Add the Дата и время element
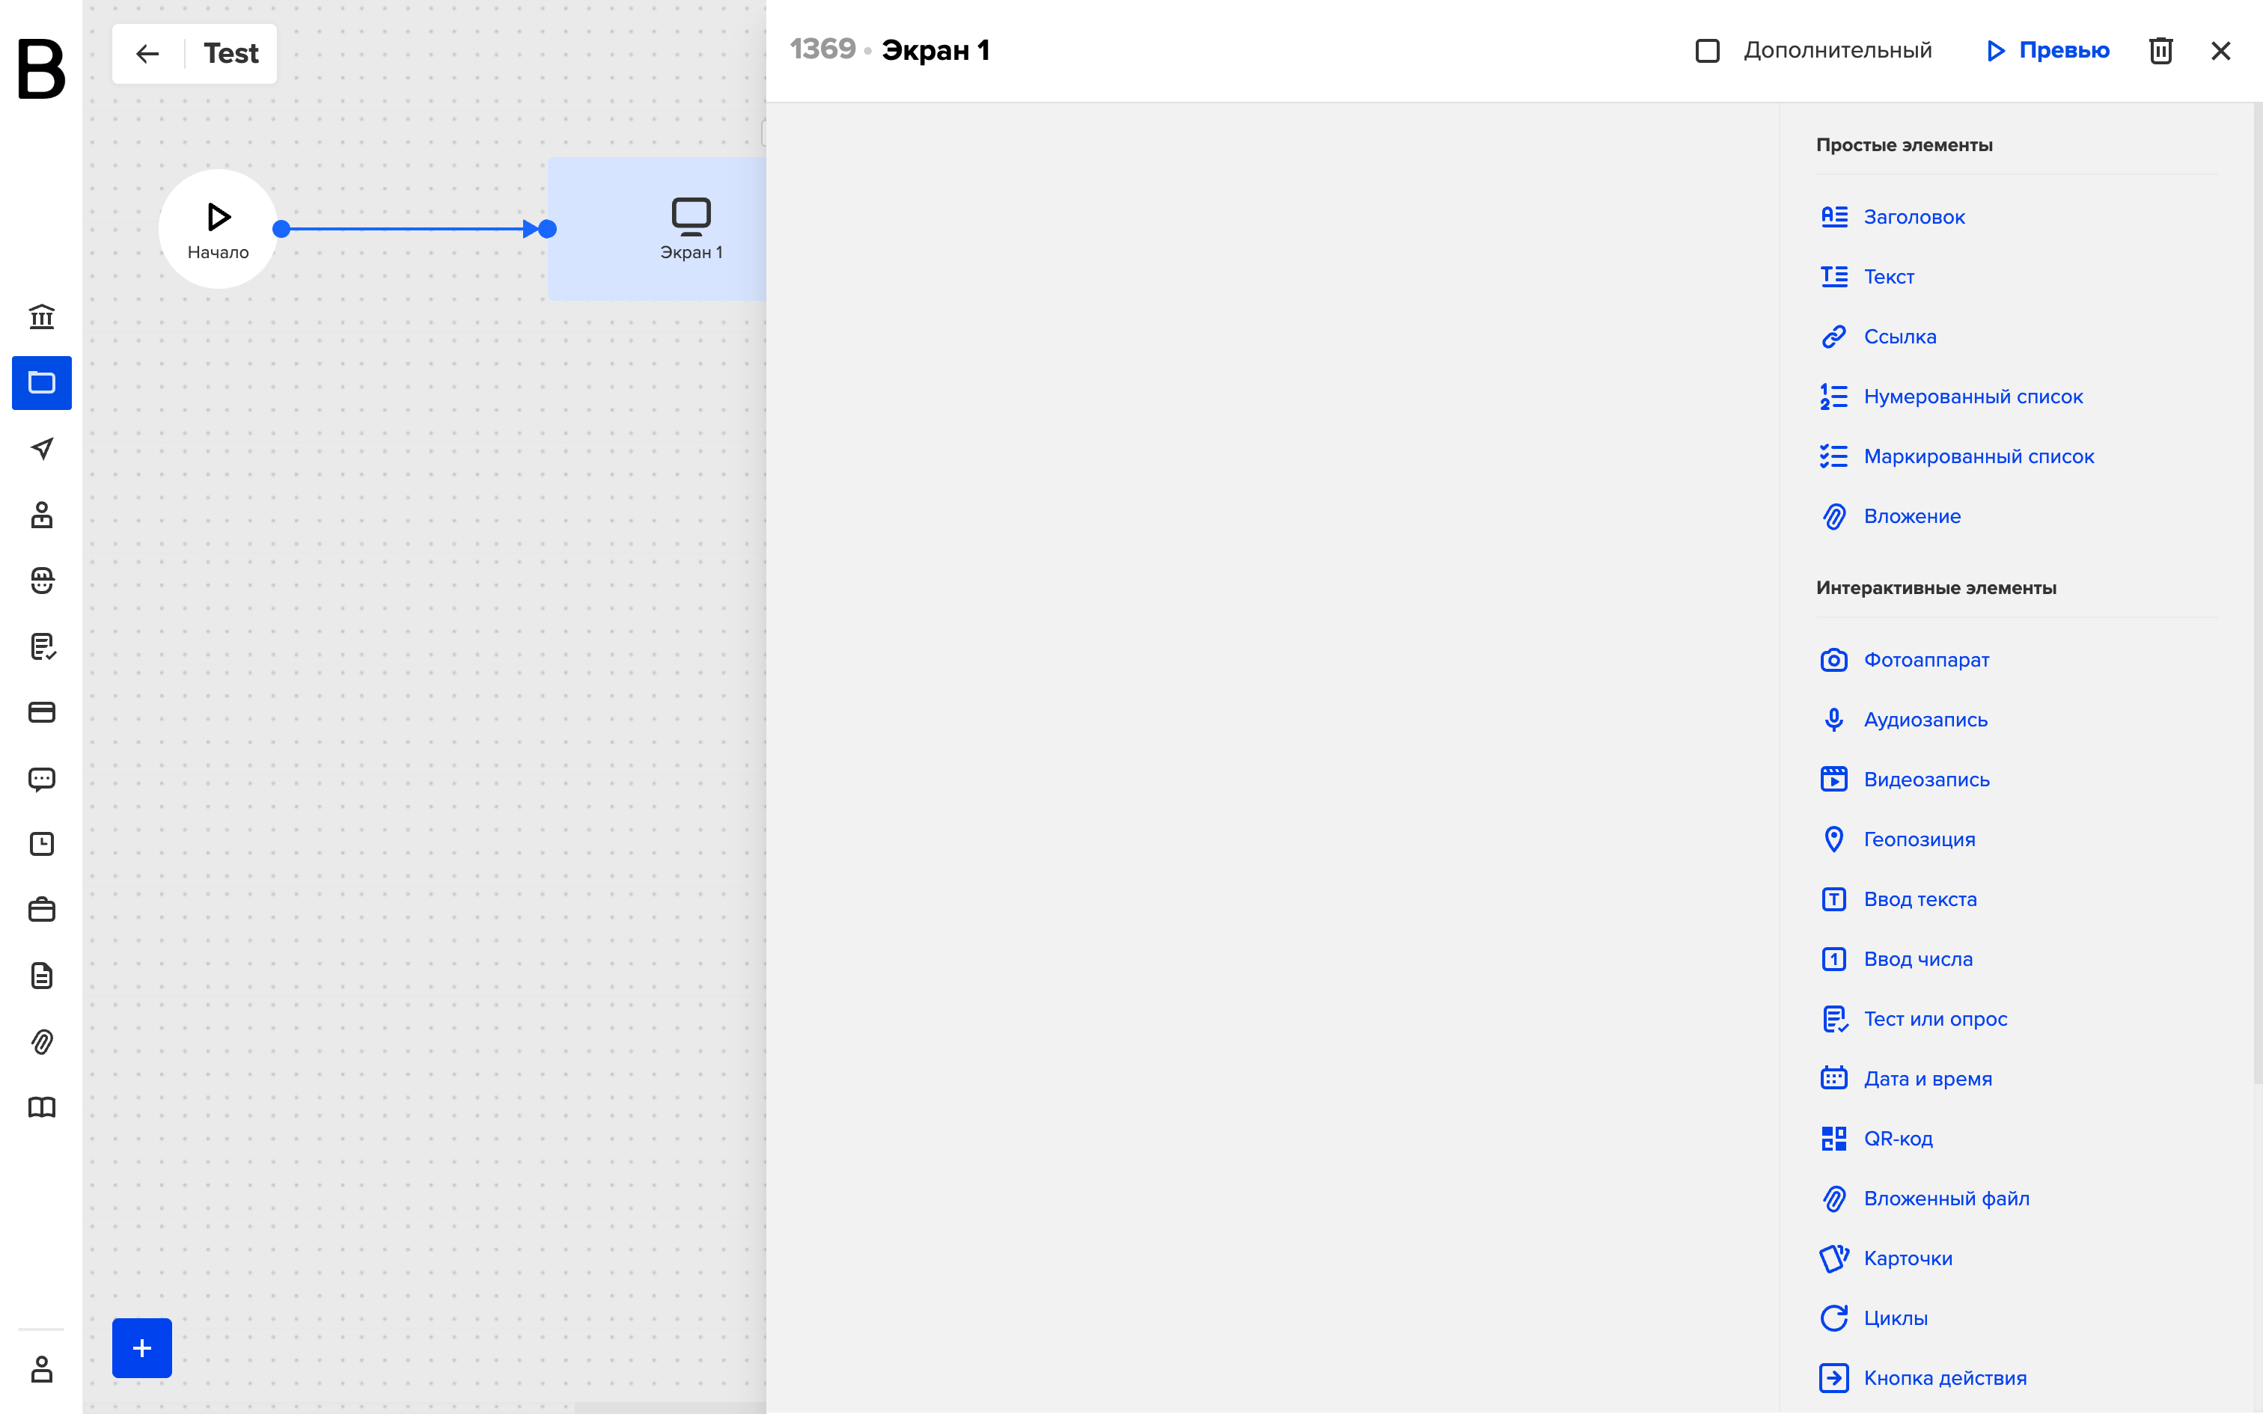Viewport: 2263px width, 1414px height. pyautogui.click(x=1906, y=1079)
